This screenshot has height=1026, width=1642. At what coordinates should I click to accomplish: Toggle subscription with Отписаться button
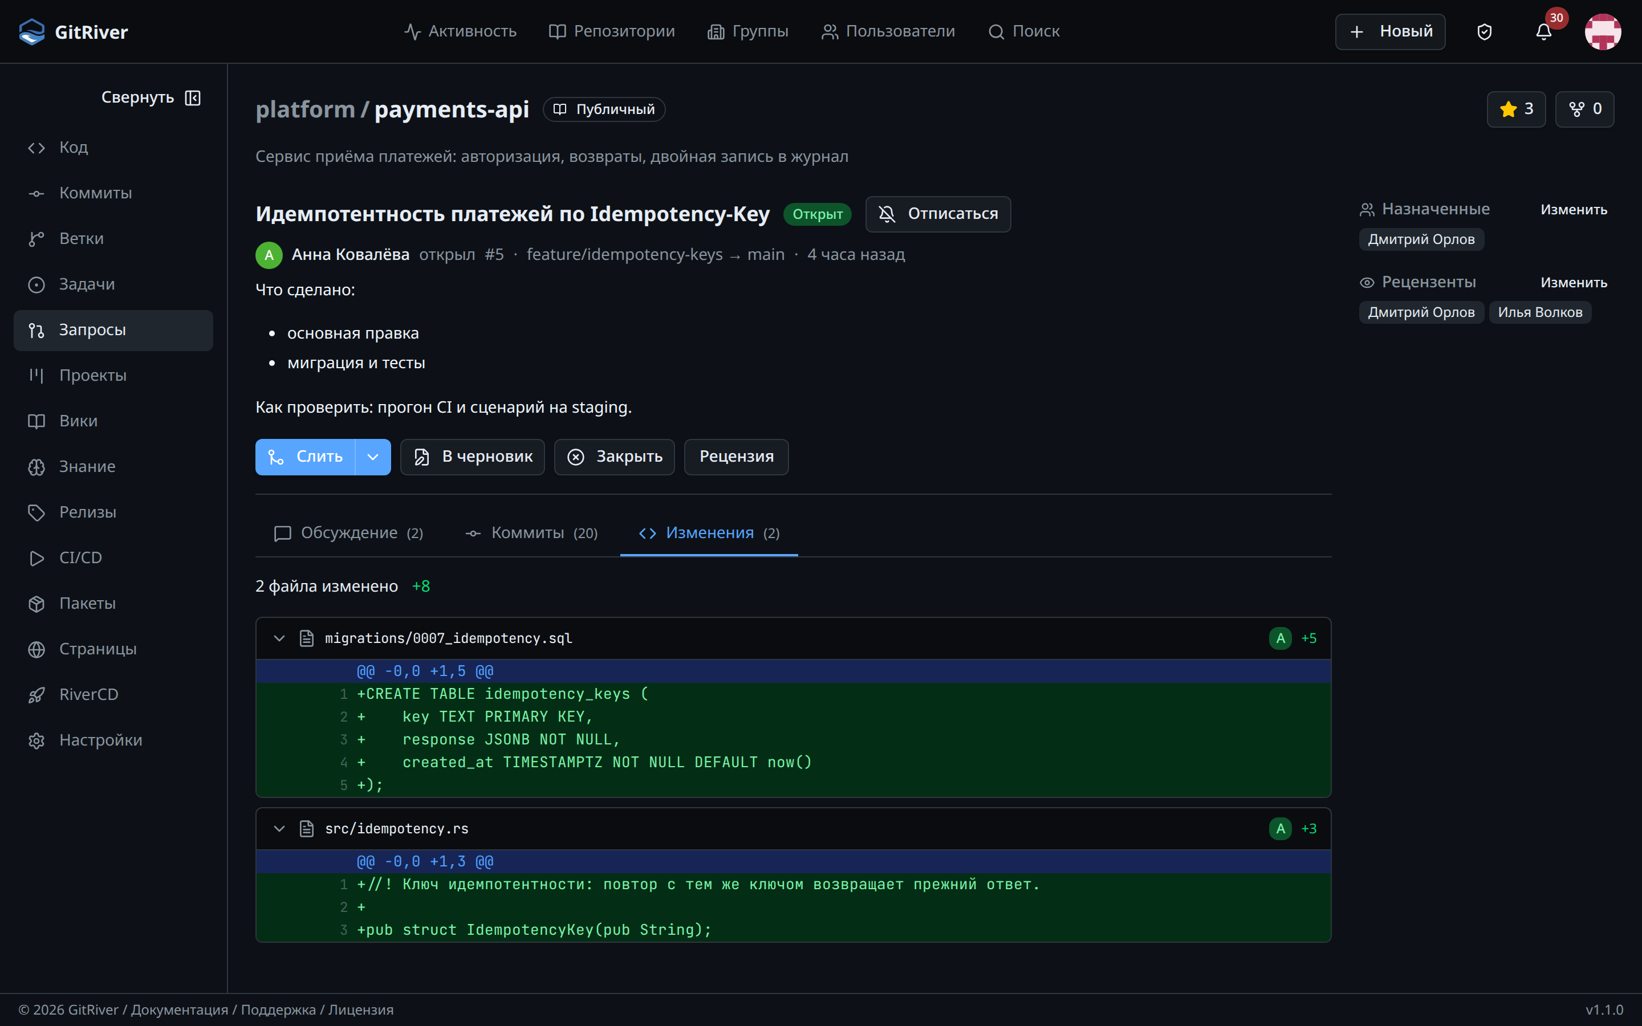coord(938,214)
